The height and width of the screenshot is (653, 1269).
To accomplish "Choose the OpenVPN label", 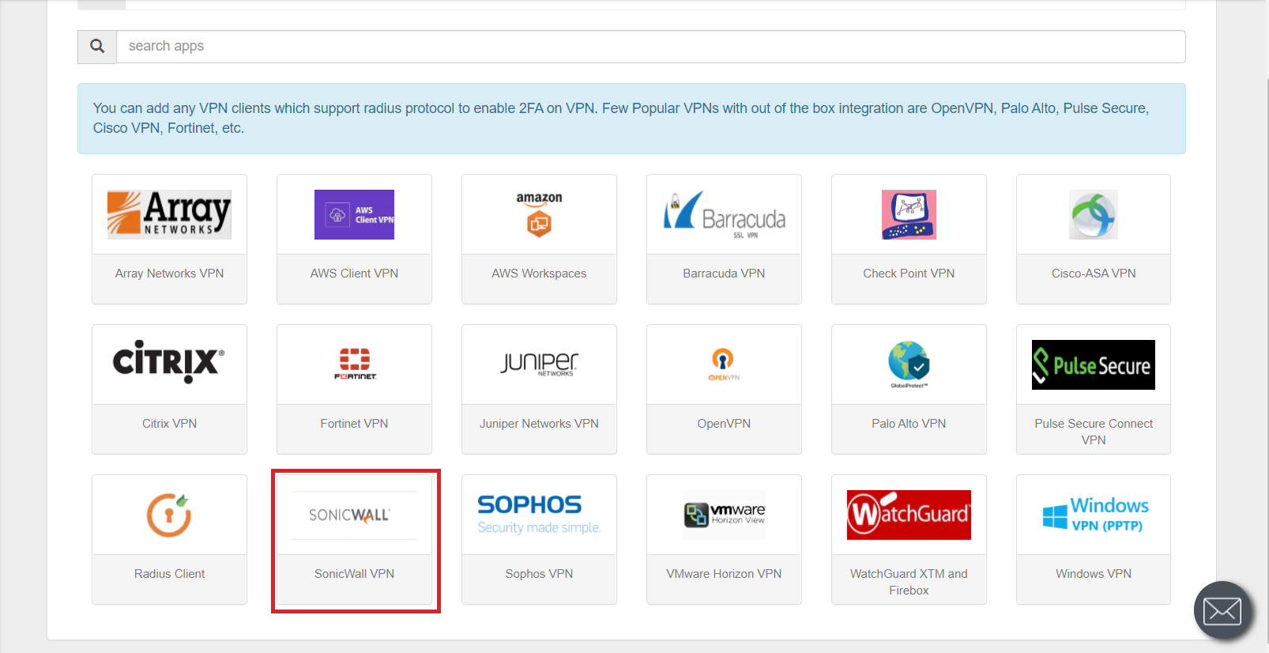I will pos(724,424).
